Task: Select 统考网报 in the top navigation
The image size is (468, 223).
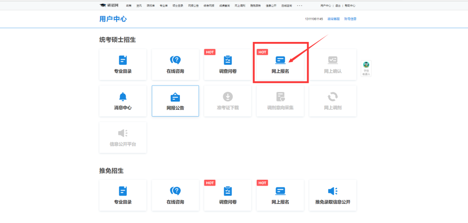Action: 209,6
